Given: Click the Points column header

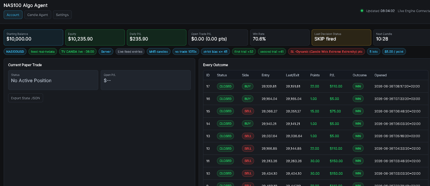Looking at the screenshot, I should click(x=315, y=75).
